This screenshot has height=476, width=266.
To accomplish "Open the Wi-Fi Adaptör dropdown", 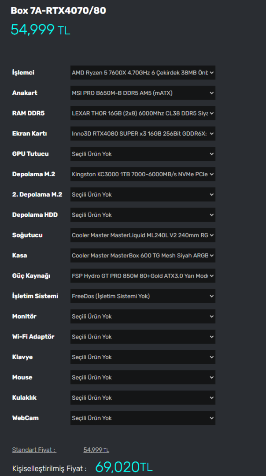I will point(143,337).
